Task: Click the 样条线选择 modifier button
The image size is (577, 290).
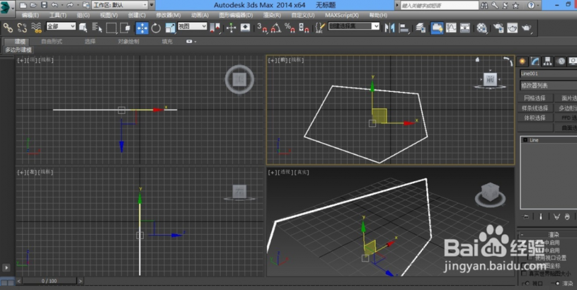Action: click(x=535, y=108)
